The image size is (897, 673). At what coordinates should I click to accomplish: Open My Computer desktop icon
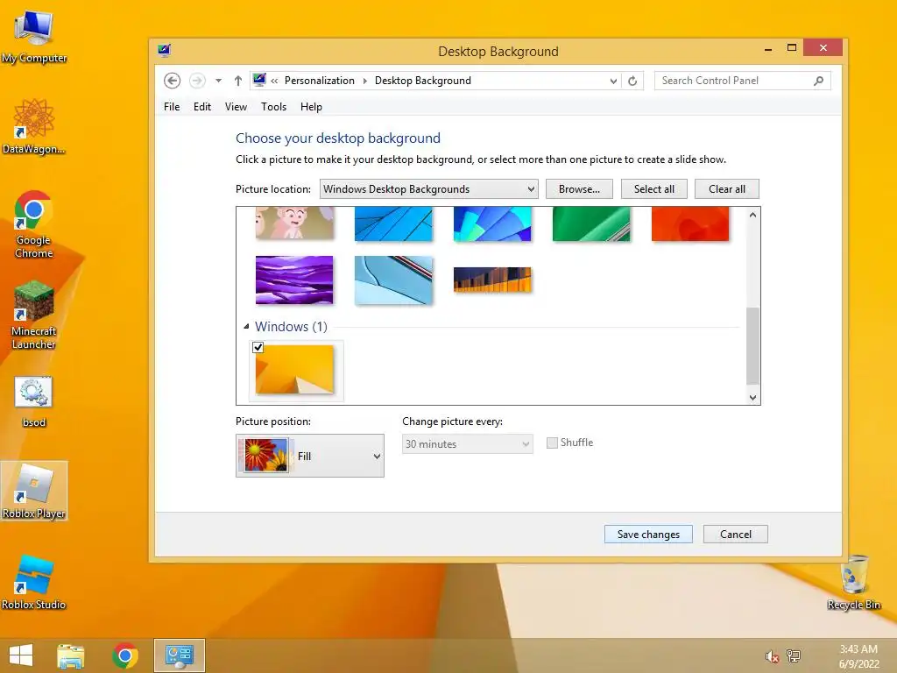pyautogui.click(x=34, y=37)
